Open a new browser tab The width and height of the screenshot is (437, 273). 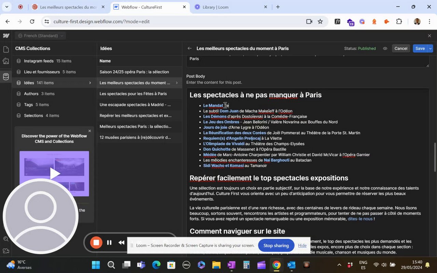278,7
